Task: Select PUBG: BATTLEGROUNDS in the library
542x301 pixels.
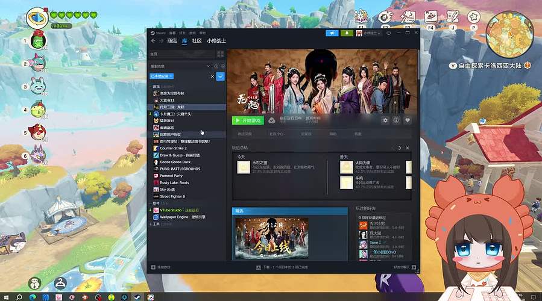Action: (187, 169)
